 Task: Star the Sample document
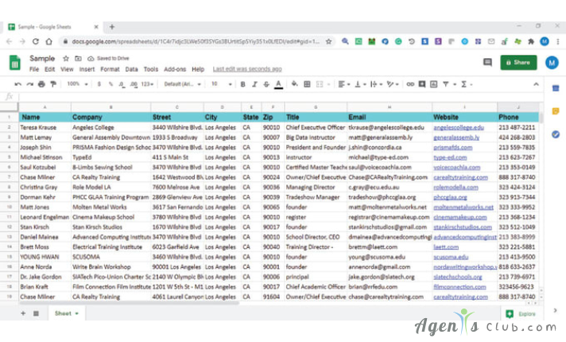pos(66,59)
